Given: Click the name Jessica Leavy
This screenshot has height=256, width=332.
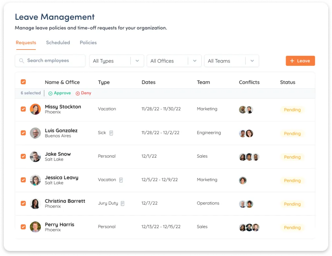Looking at the screenshot, I should click(x=62, y=178).
